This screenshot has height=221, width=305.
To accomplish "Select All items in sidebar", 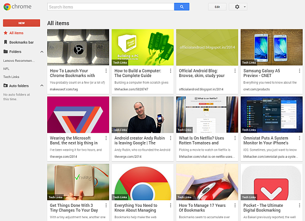I will (x=16, y=33).
